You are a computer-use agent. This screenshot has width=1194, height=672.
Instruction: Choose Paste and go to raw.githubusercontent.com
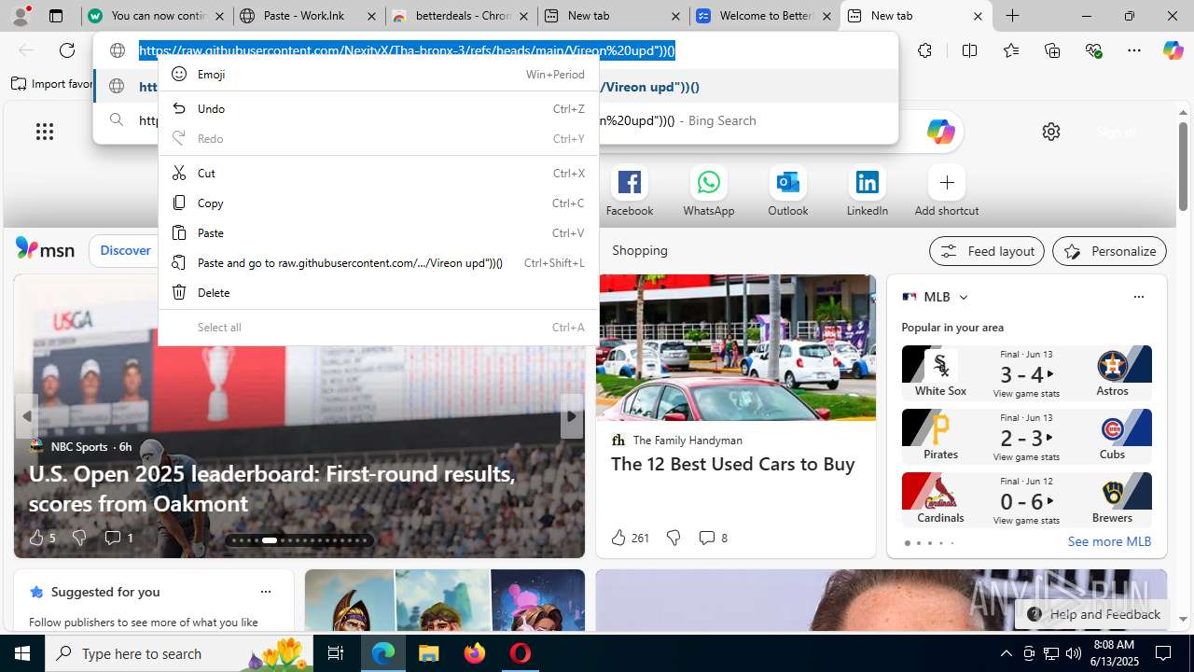click(378, 262)
